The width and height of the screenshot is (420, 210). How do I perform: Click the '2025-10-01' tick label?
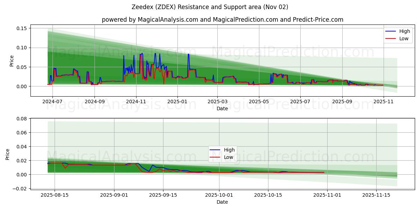point(219,195)
